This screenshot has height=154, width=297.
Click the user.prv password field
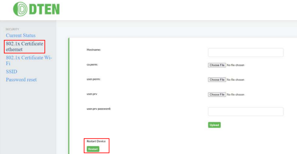[246, 112]
